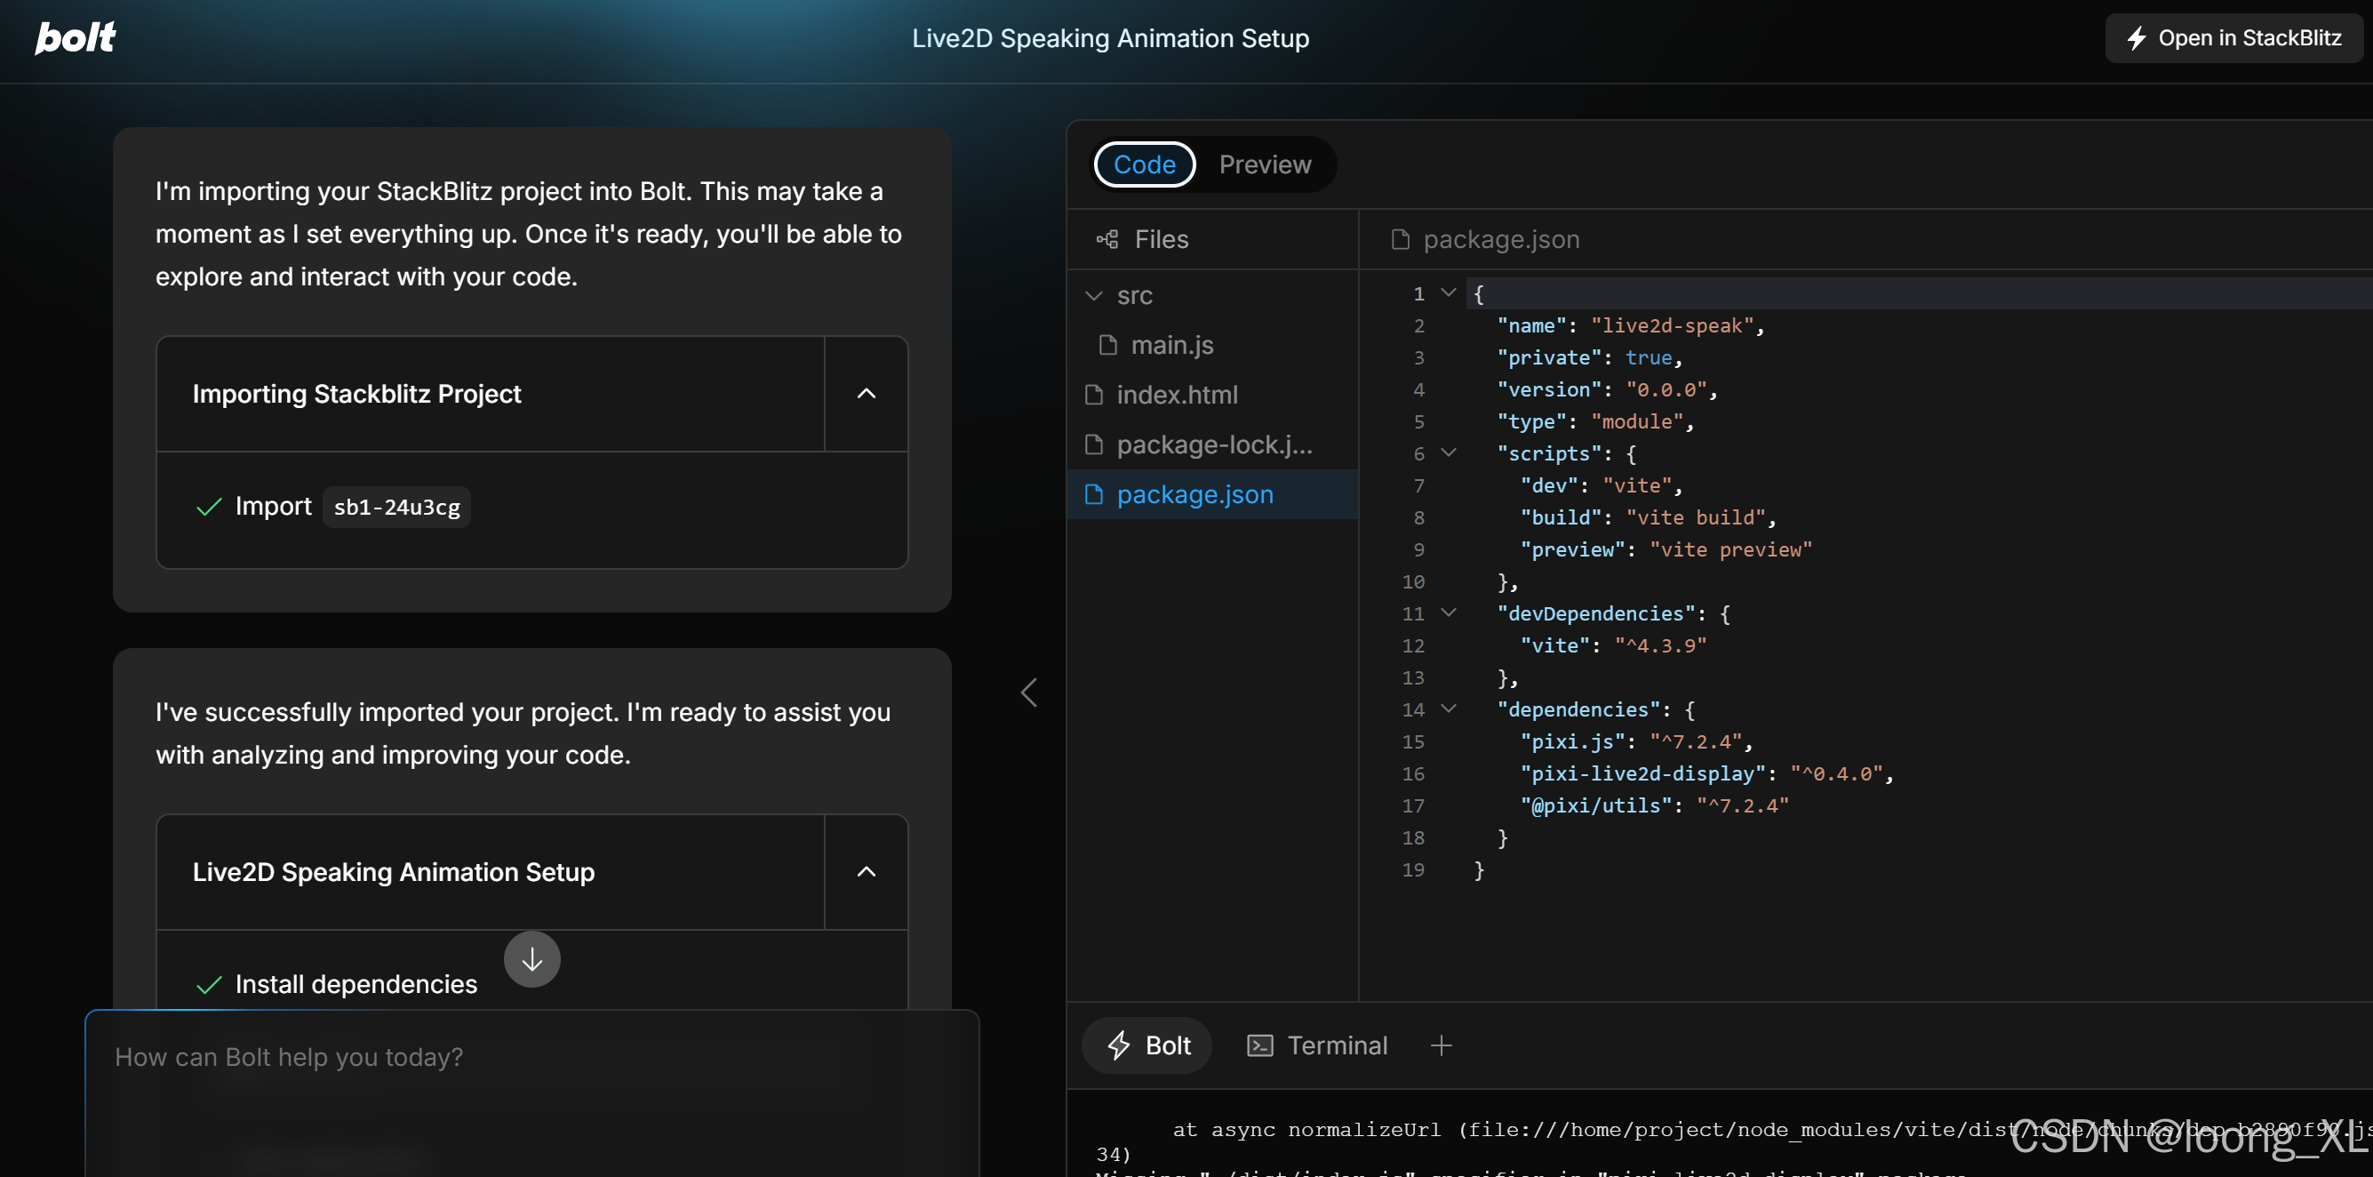Click Install dependencies step

coord(356,984)
